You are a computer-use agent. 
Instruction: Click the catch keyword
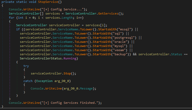click(28, 81)
